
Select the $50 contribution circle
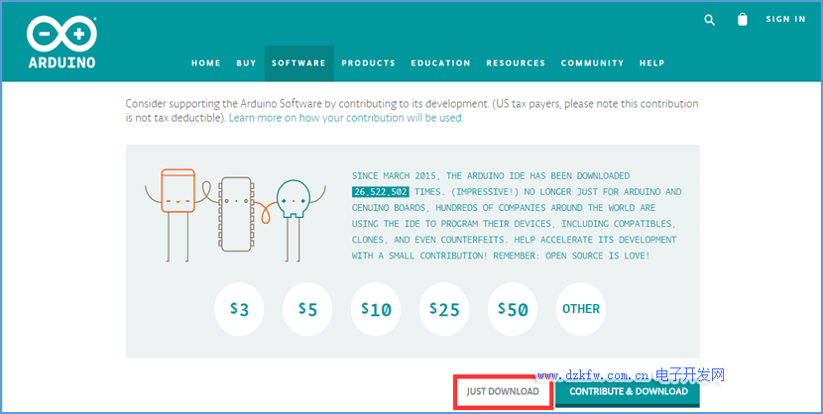pos(513,309)
